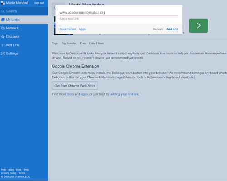Cancel the add link dialog

click(x=158, y=29)
